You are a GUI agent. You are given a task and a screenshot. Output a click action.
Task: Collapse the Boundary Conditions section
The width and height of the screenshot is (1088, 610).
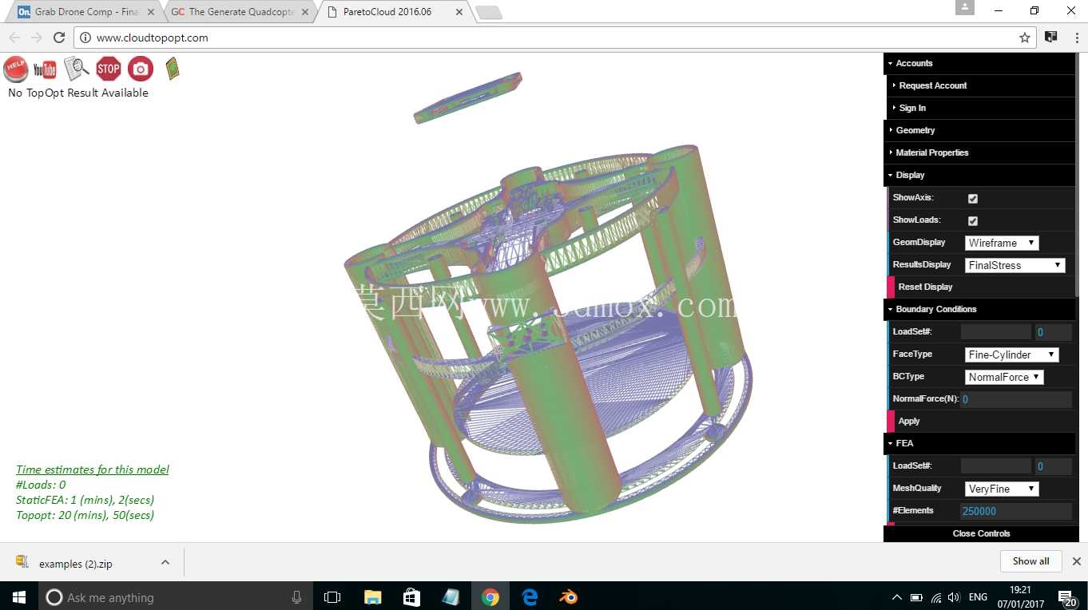pyautogui.click(x=981, y=309)
